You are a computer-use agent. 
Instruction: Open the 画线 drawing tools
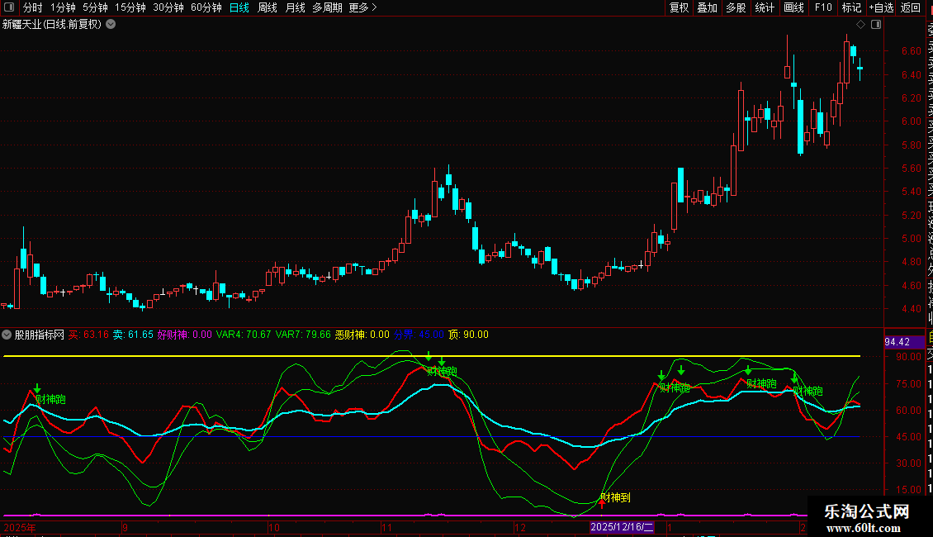pos(793,8)
